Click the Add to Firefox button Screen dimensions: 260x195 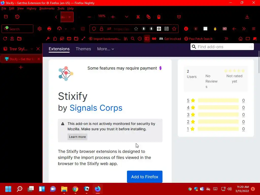tap(144, 177)
